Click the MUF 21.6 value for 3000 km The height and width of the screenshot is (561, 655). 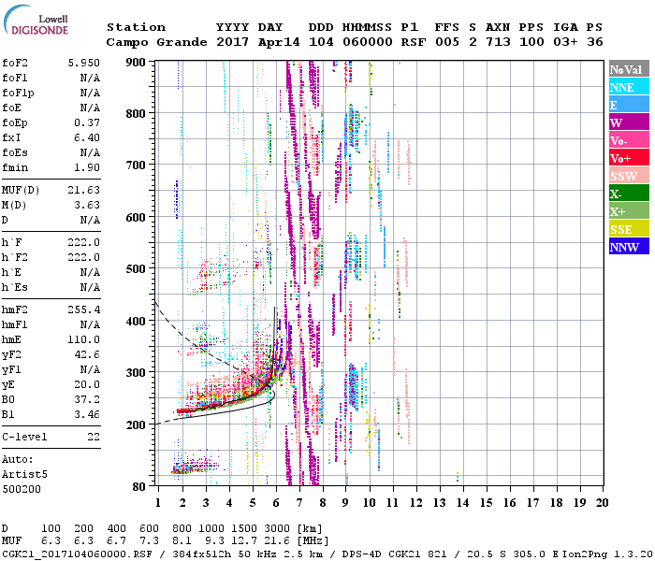[277, 541]
